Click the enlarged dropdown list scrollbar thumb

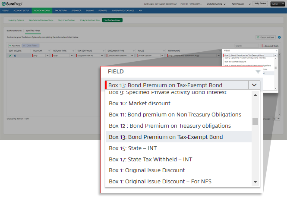(255, 122)
